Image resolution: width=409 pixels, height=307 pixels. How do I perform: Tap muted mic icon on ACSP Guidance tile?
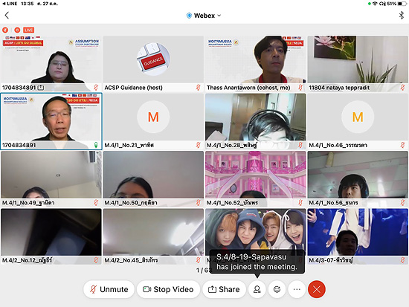click(x=199, y=88)
